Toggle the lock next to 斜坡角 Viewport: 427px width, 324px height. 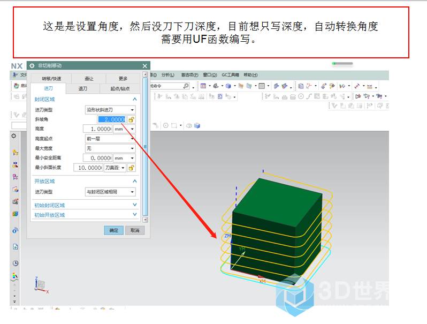[x=131, y=119]
